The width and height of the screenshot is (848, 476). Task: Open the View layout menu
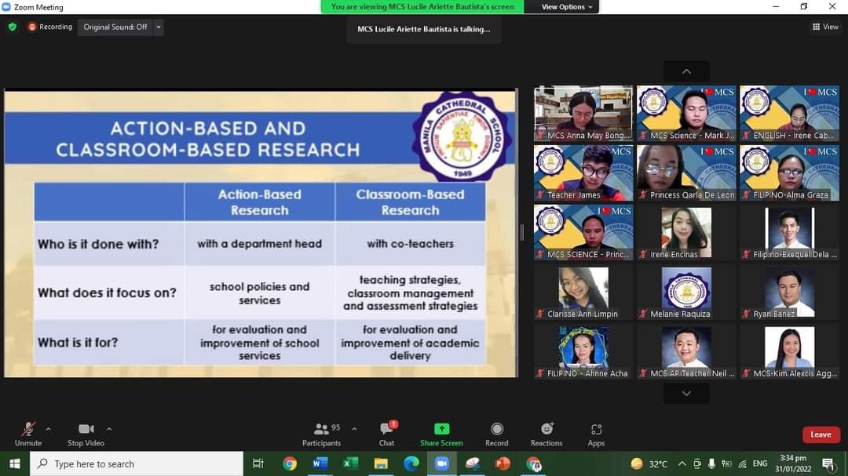pyautogui.click(x=825, y=27)
